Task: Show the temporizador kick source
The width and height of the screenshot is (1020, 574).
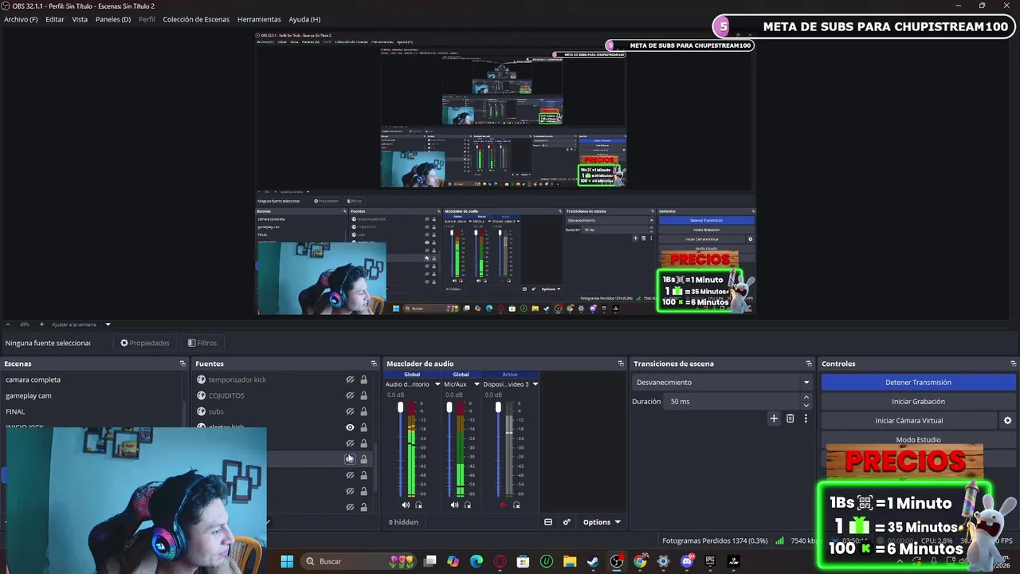Action: click(350, 379)
